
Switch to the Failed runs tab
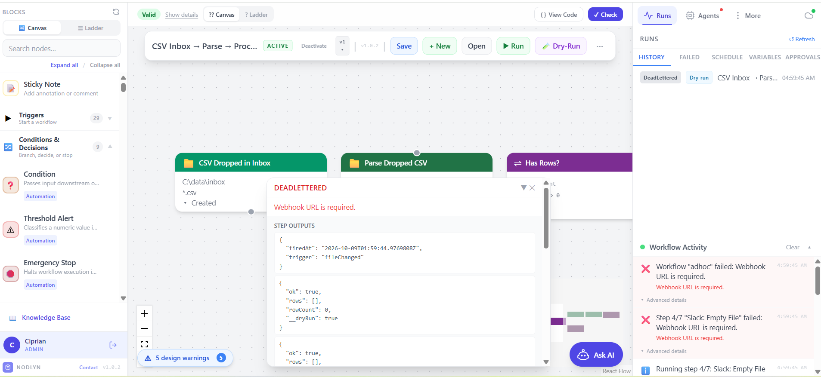689,57
